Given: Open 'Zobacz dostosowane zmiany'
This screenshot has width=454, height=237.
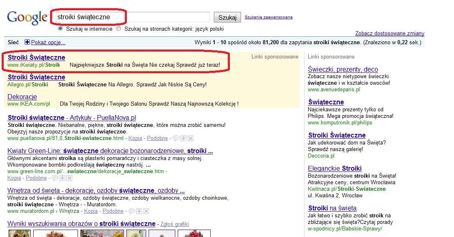Looking at the screenshot, I should [389, 33].
